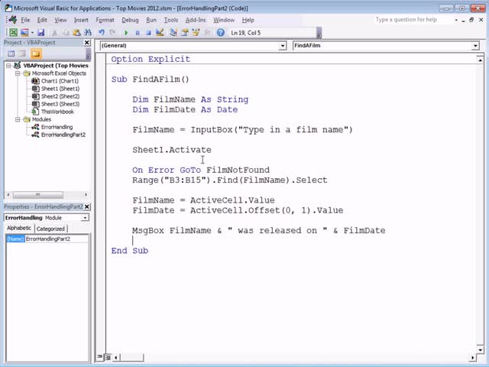
Task: Undo the last action
Action: tap(102, 32)
